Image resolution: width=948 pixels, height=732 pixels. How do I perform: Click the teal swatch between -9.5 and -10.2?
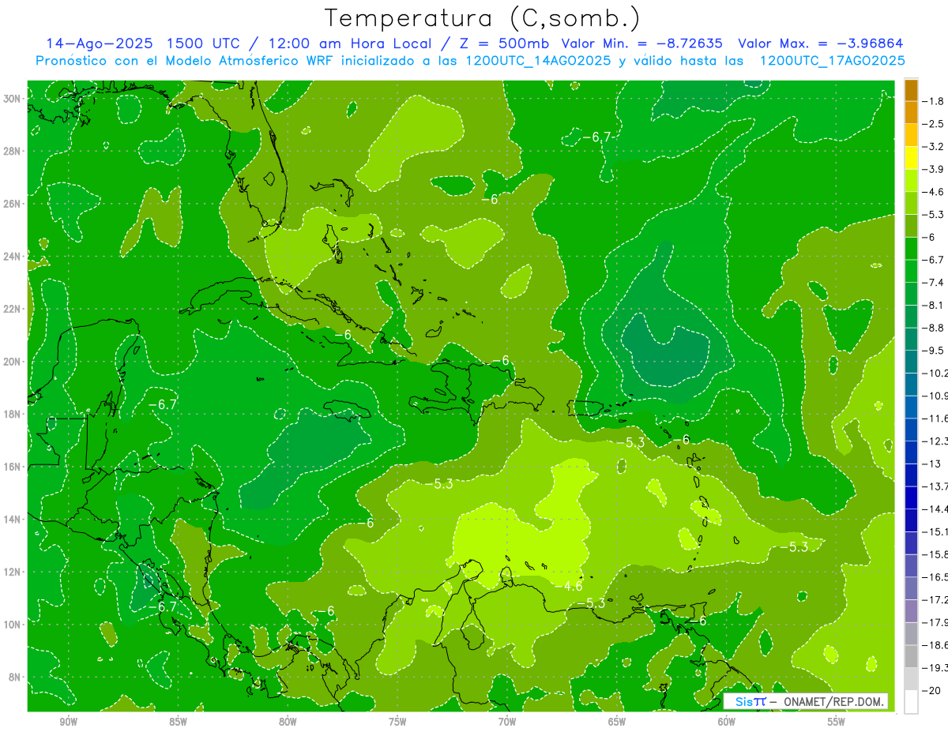point(911,362)
